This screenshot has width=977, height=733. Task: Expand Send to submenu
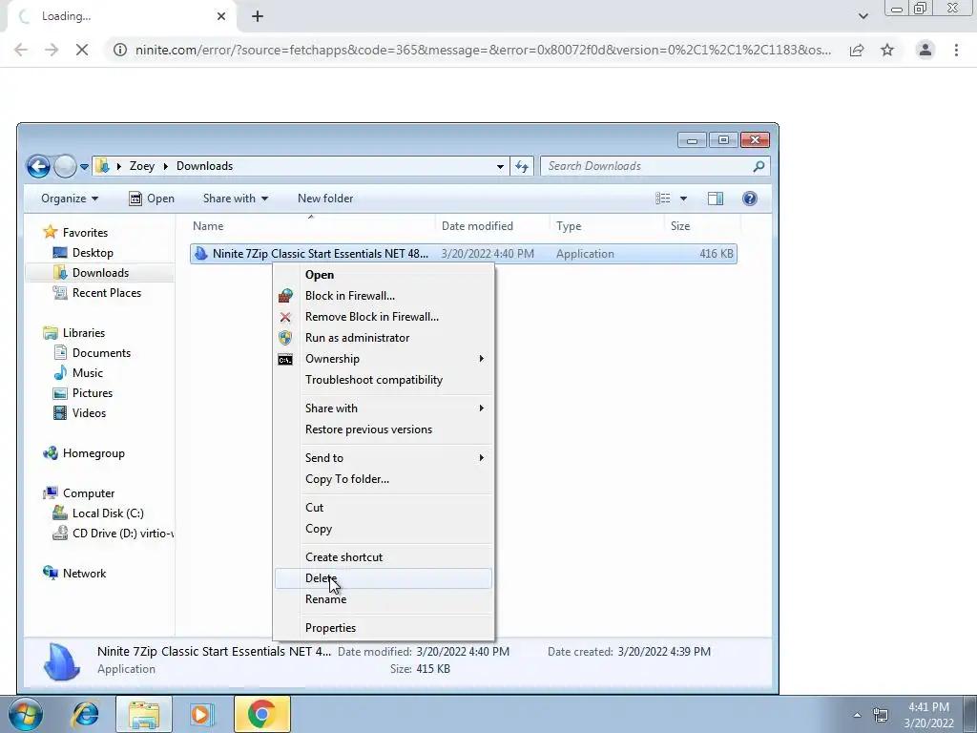point(384,458)
